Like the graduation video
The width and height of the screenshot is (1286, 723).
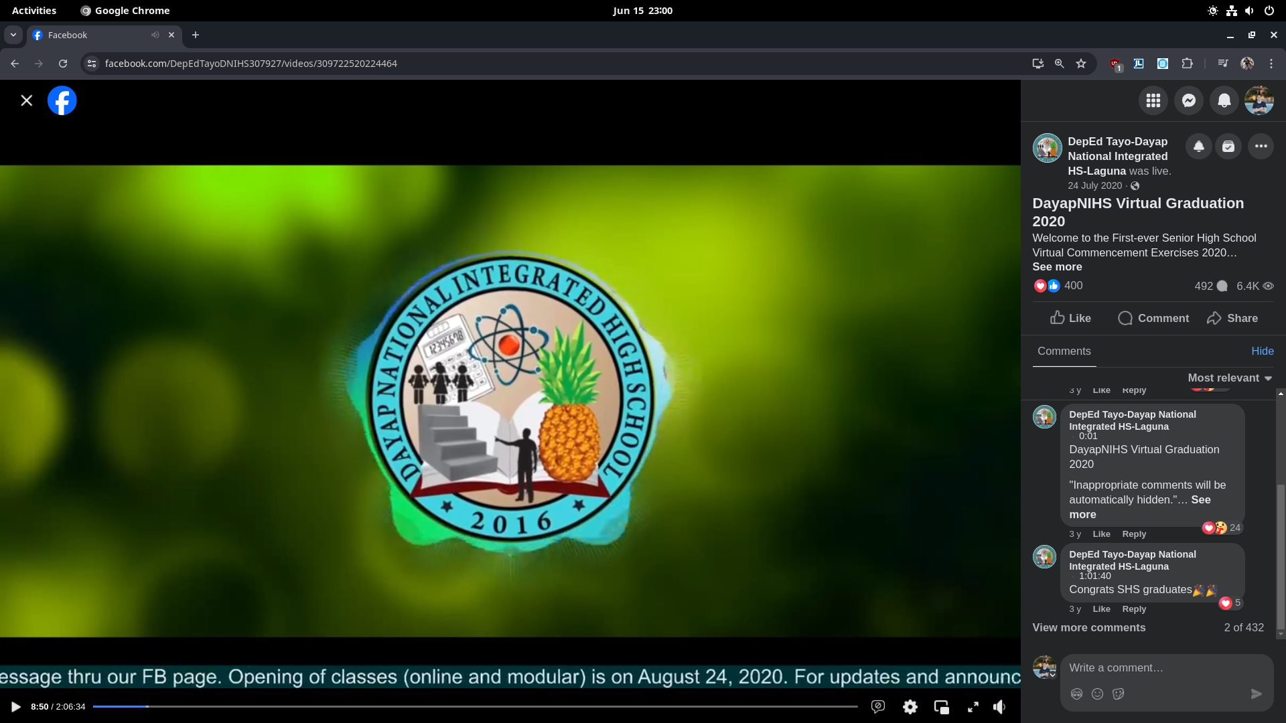[x=1070, y=318]
